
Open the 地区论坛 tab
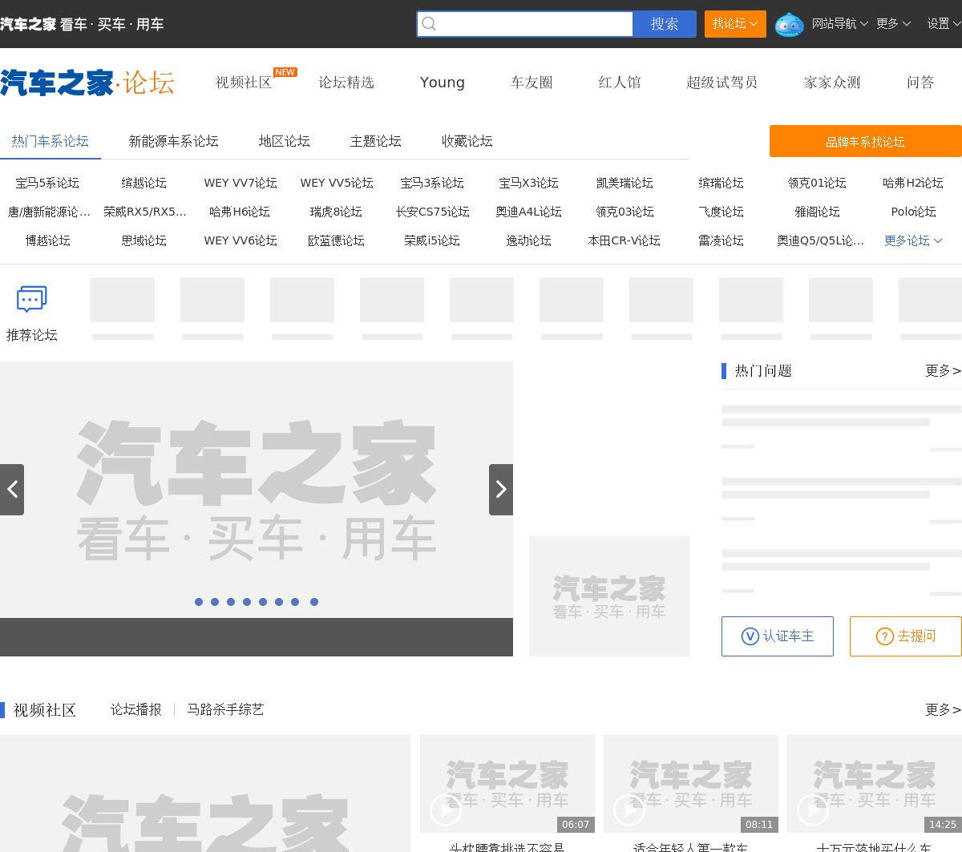284,141
